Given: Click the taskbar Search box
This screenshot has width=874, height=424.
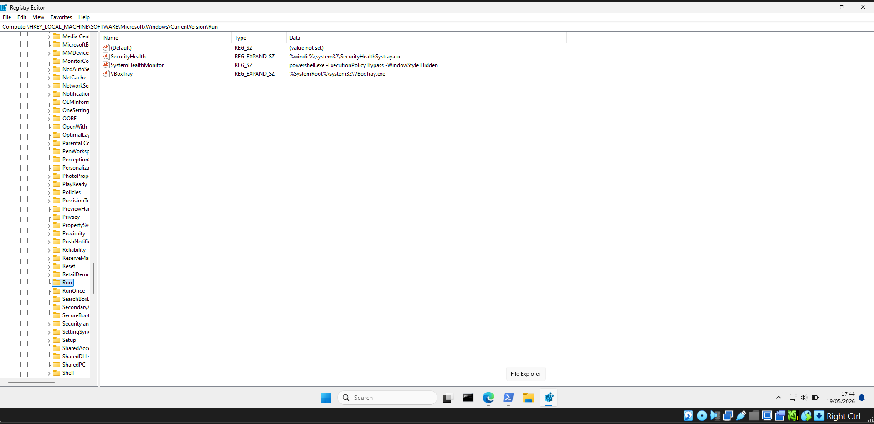Looking at the screenshot, I should coord(387,398).
